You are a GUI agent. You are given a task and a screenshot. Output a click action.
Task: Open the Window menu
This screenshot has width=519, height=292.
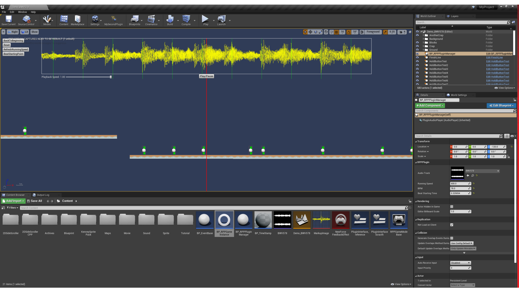click(22, 12)
